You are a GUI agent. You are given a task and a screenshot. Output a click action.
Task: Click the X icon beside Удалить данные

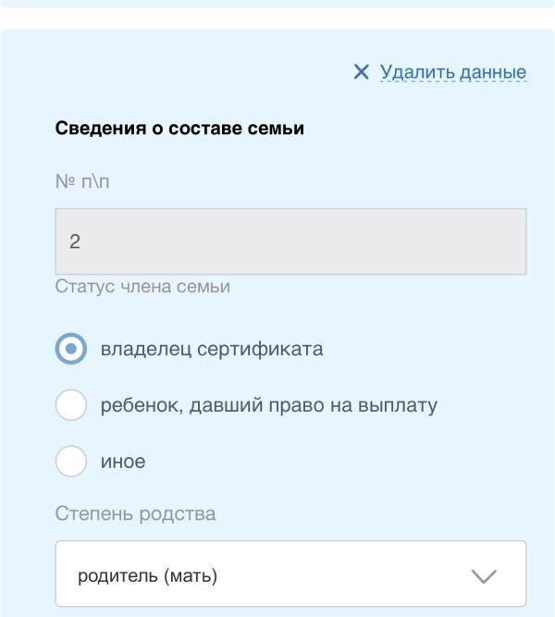coord(361,72)
